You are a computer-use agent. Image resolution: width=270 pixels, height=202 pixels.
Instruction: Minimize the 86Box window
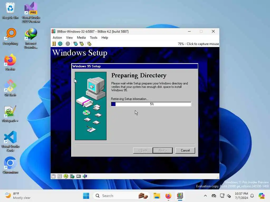(189, 32)
